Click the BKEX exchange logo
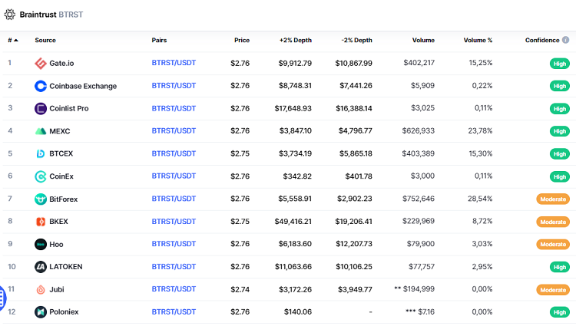576x326 pixels. [41, 222]
